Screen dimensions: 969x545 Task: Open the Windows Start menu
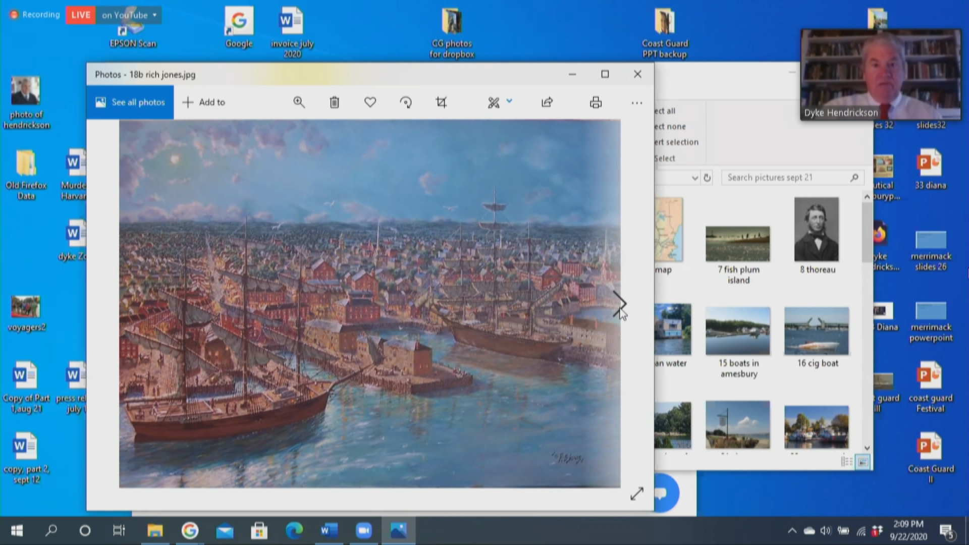click(17, 530)
